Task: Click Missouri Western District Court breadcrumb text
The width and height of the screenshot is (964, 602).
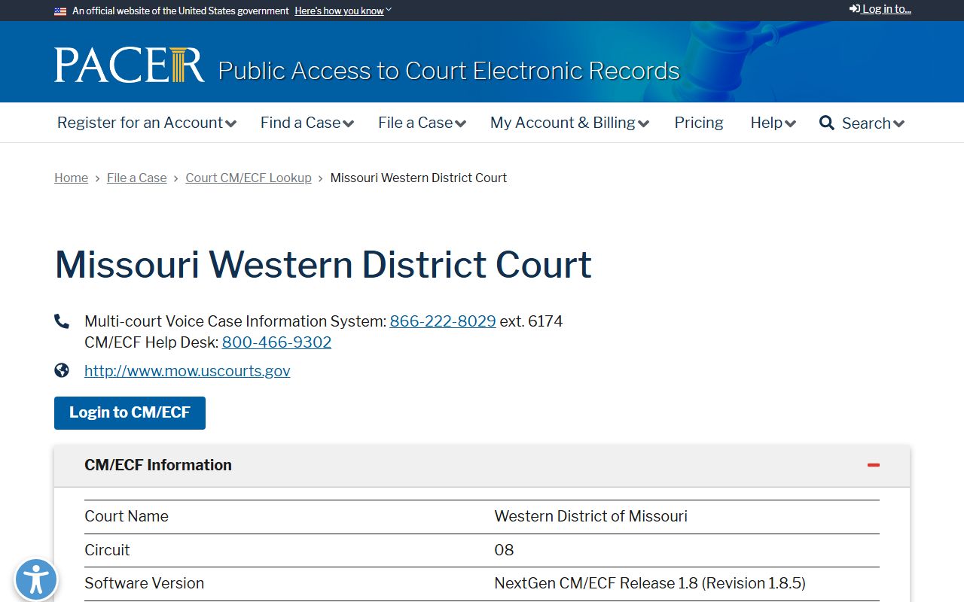Action: click(x=419, y=178)
